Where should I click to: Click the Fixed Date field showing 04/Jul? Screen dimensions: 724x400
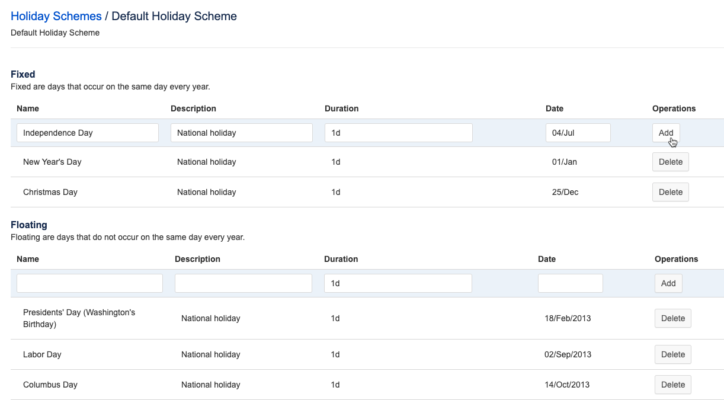pyautogui.click(x=578, y=133)
